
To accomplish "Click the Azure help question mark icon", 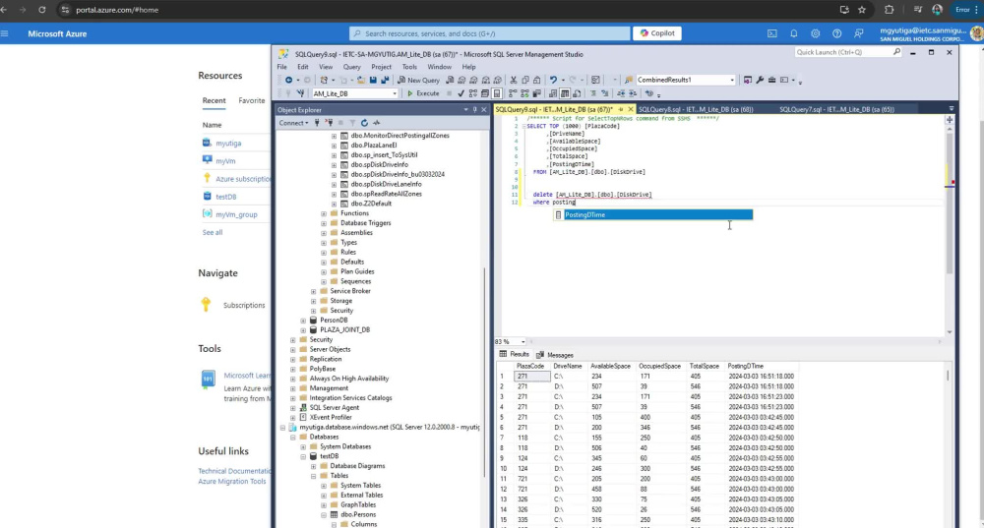I will pos(836,33).
